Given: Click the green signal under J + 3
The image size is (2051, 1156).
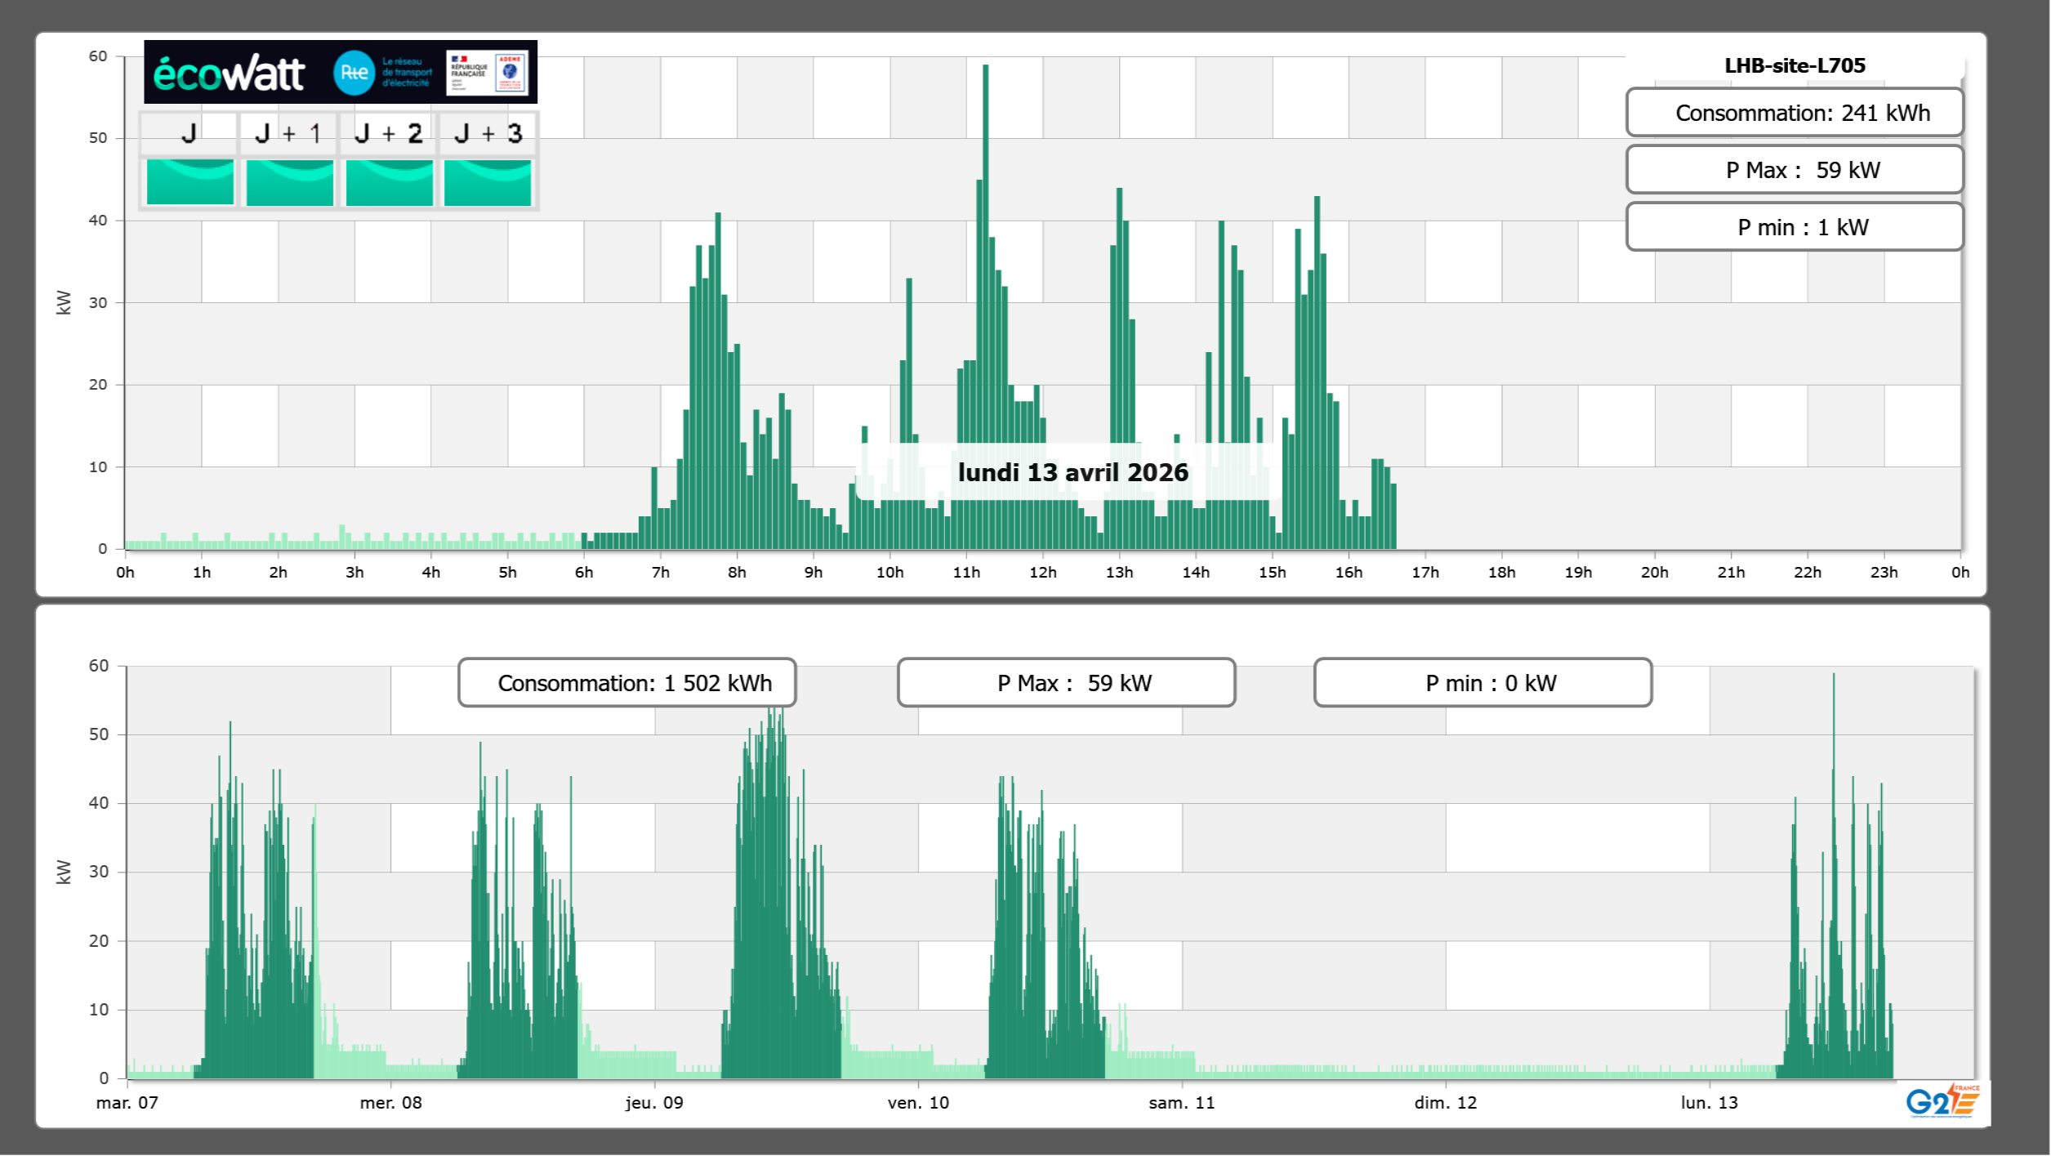Looking at the screenshot, I should point(488,181).
